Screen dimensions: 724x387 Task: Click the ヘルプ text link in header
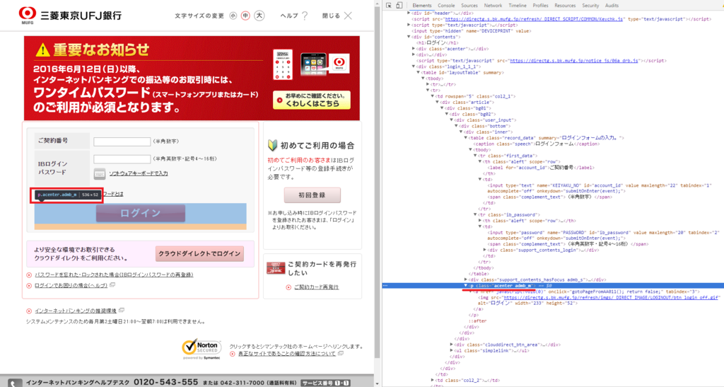[289, 16]
